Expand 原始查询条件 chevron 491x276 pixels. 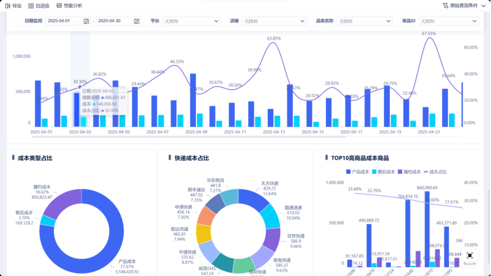[483, 6]
